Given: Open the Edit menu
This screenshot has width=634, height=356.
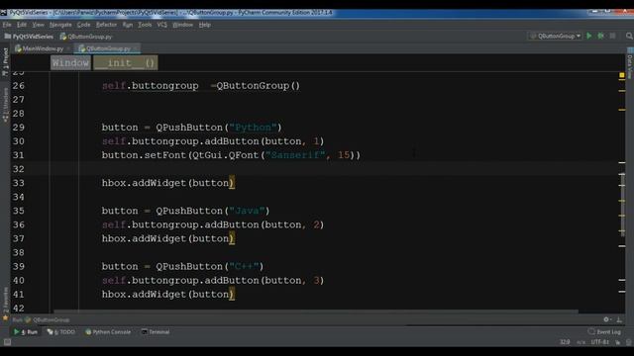Looking at the screenshot, I should pos(22,25).
